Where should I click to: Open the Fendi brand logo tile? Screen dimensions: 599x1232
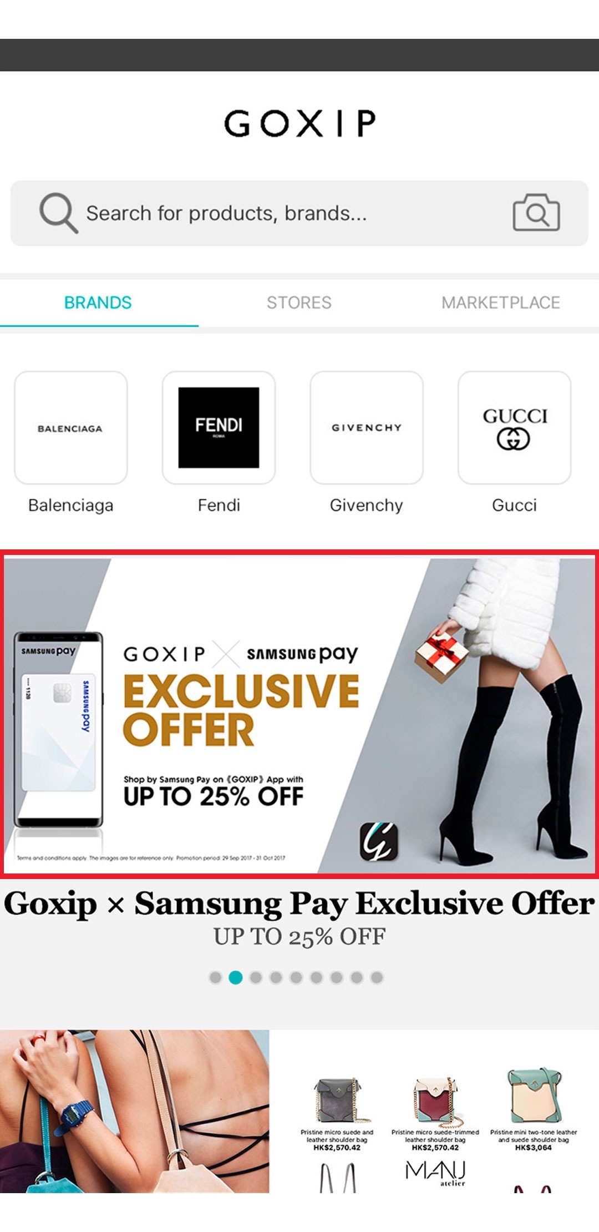click(219, 427)
